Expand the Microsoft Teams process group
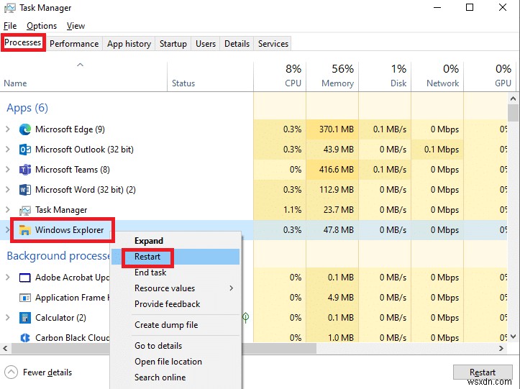Screen dimensions: 520x389 [x=8, y=170]
